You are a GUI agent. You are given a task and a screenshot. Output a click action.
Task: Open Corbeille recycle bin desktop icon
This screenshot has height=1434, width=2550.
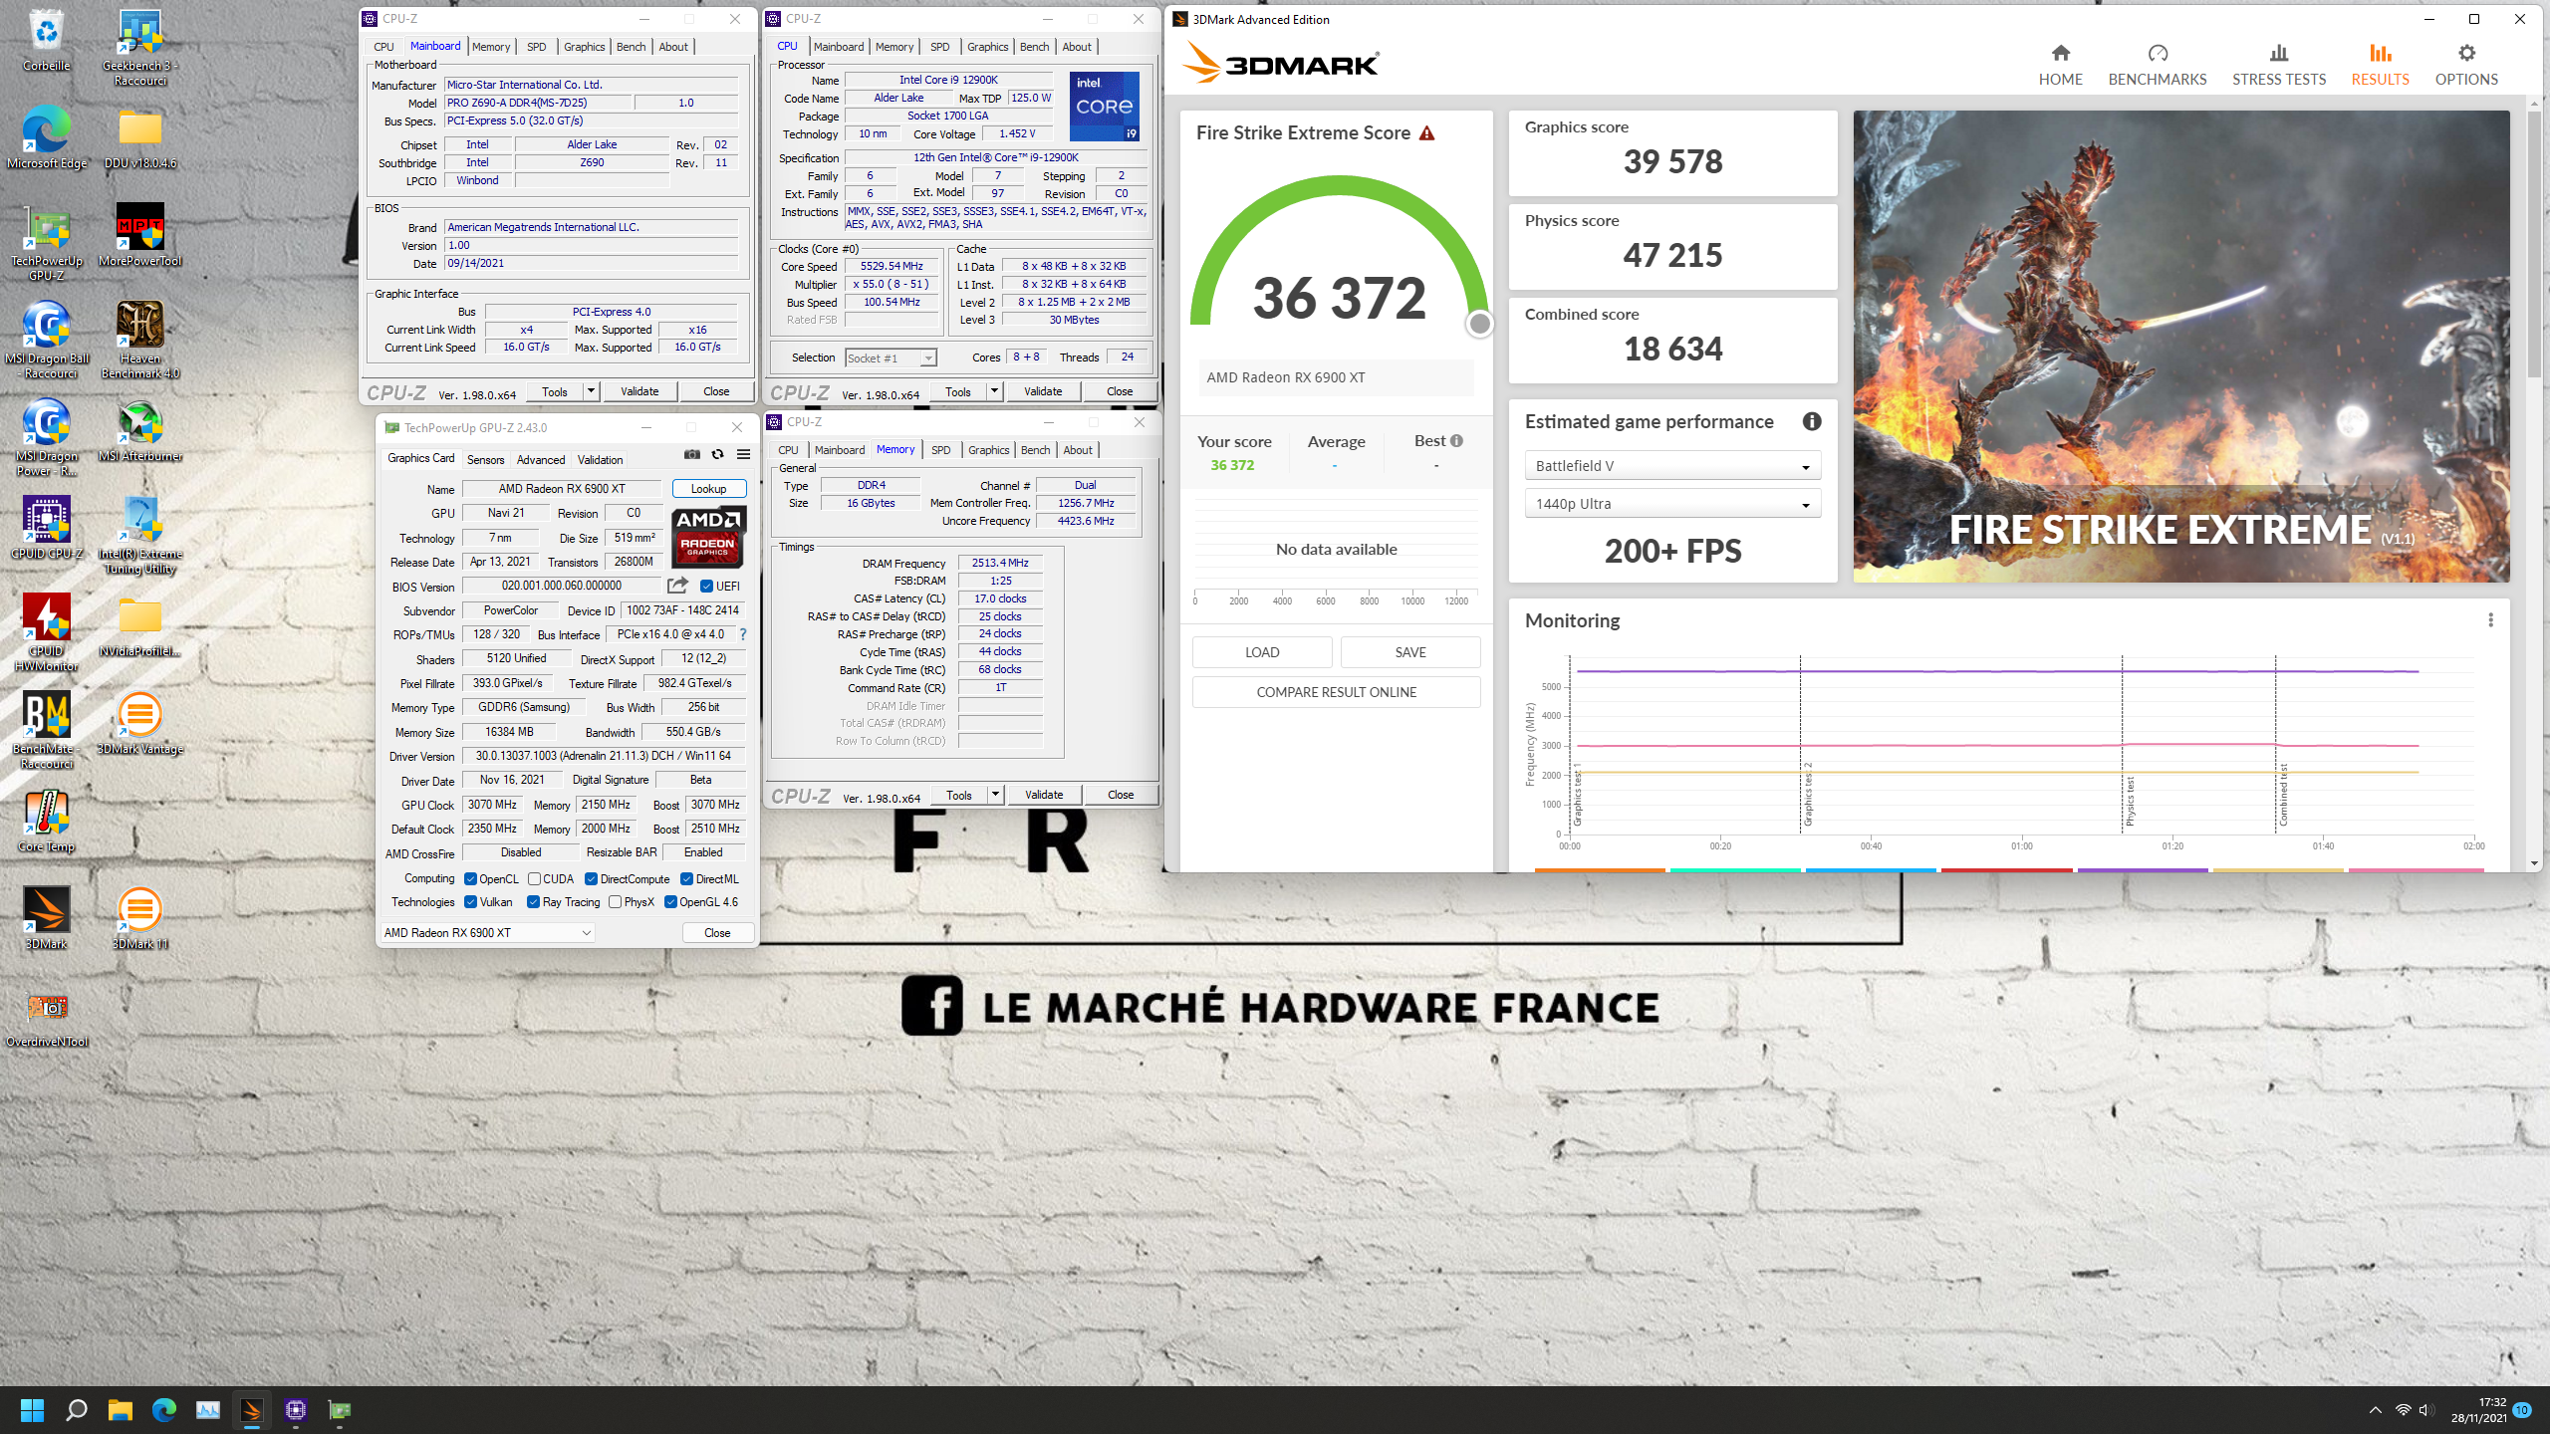pos(47,40)
